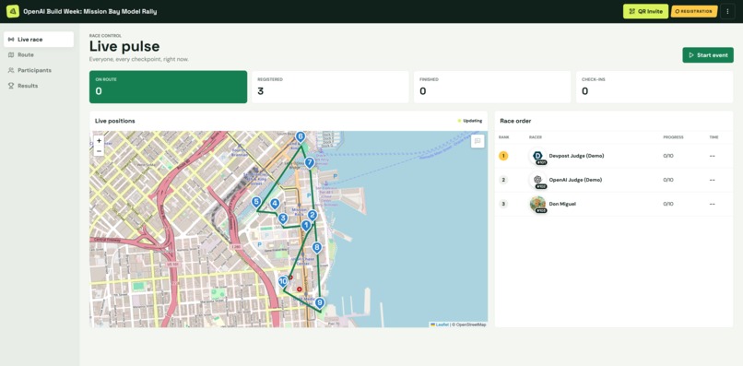The image size is (743, 366).
Task: Open the three-dot more options menu
Action: [x=728, y=11]
